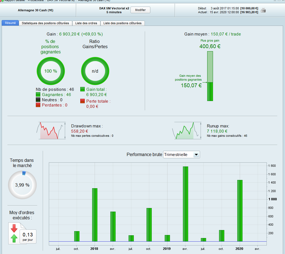Click the Drawdown value 558,20 €
Image resolution: width=285 pixels, height=254 pixels.
tap(79, 131)
